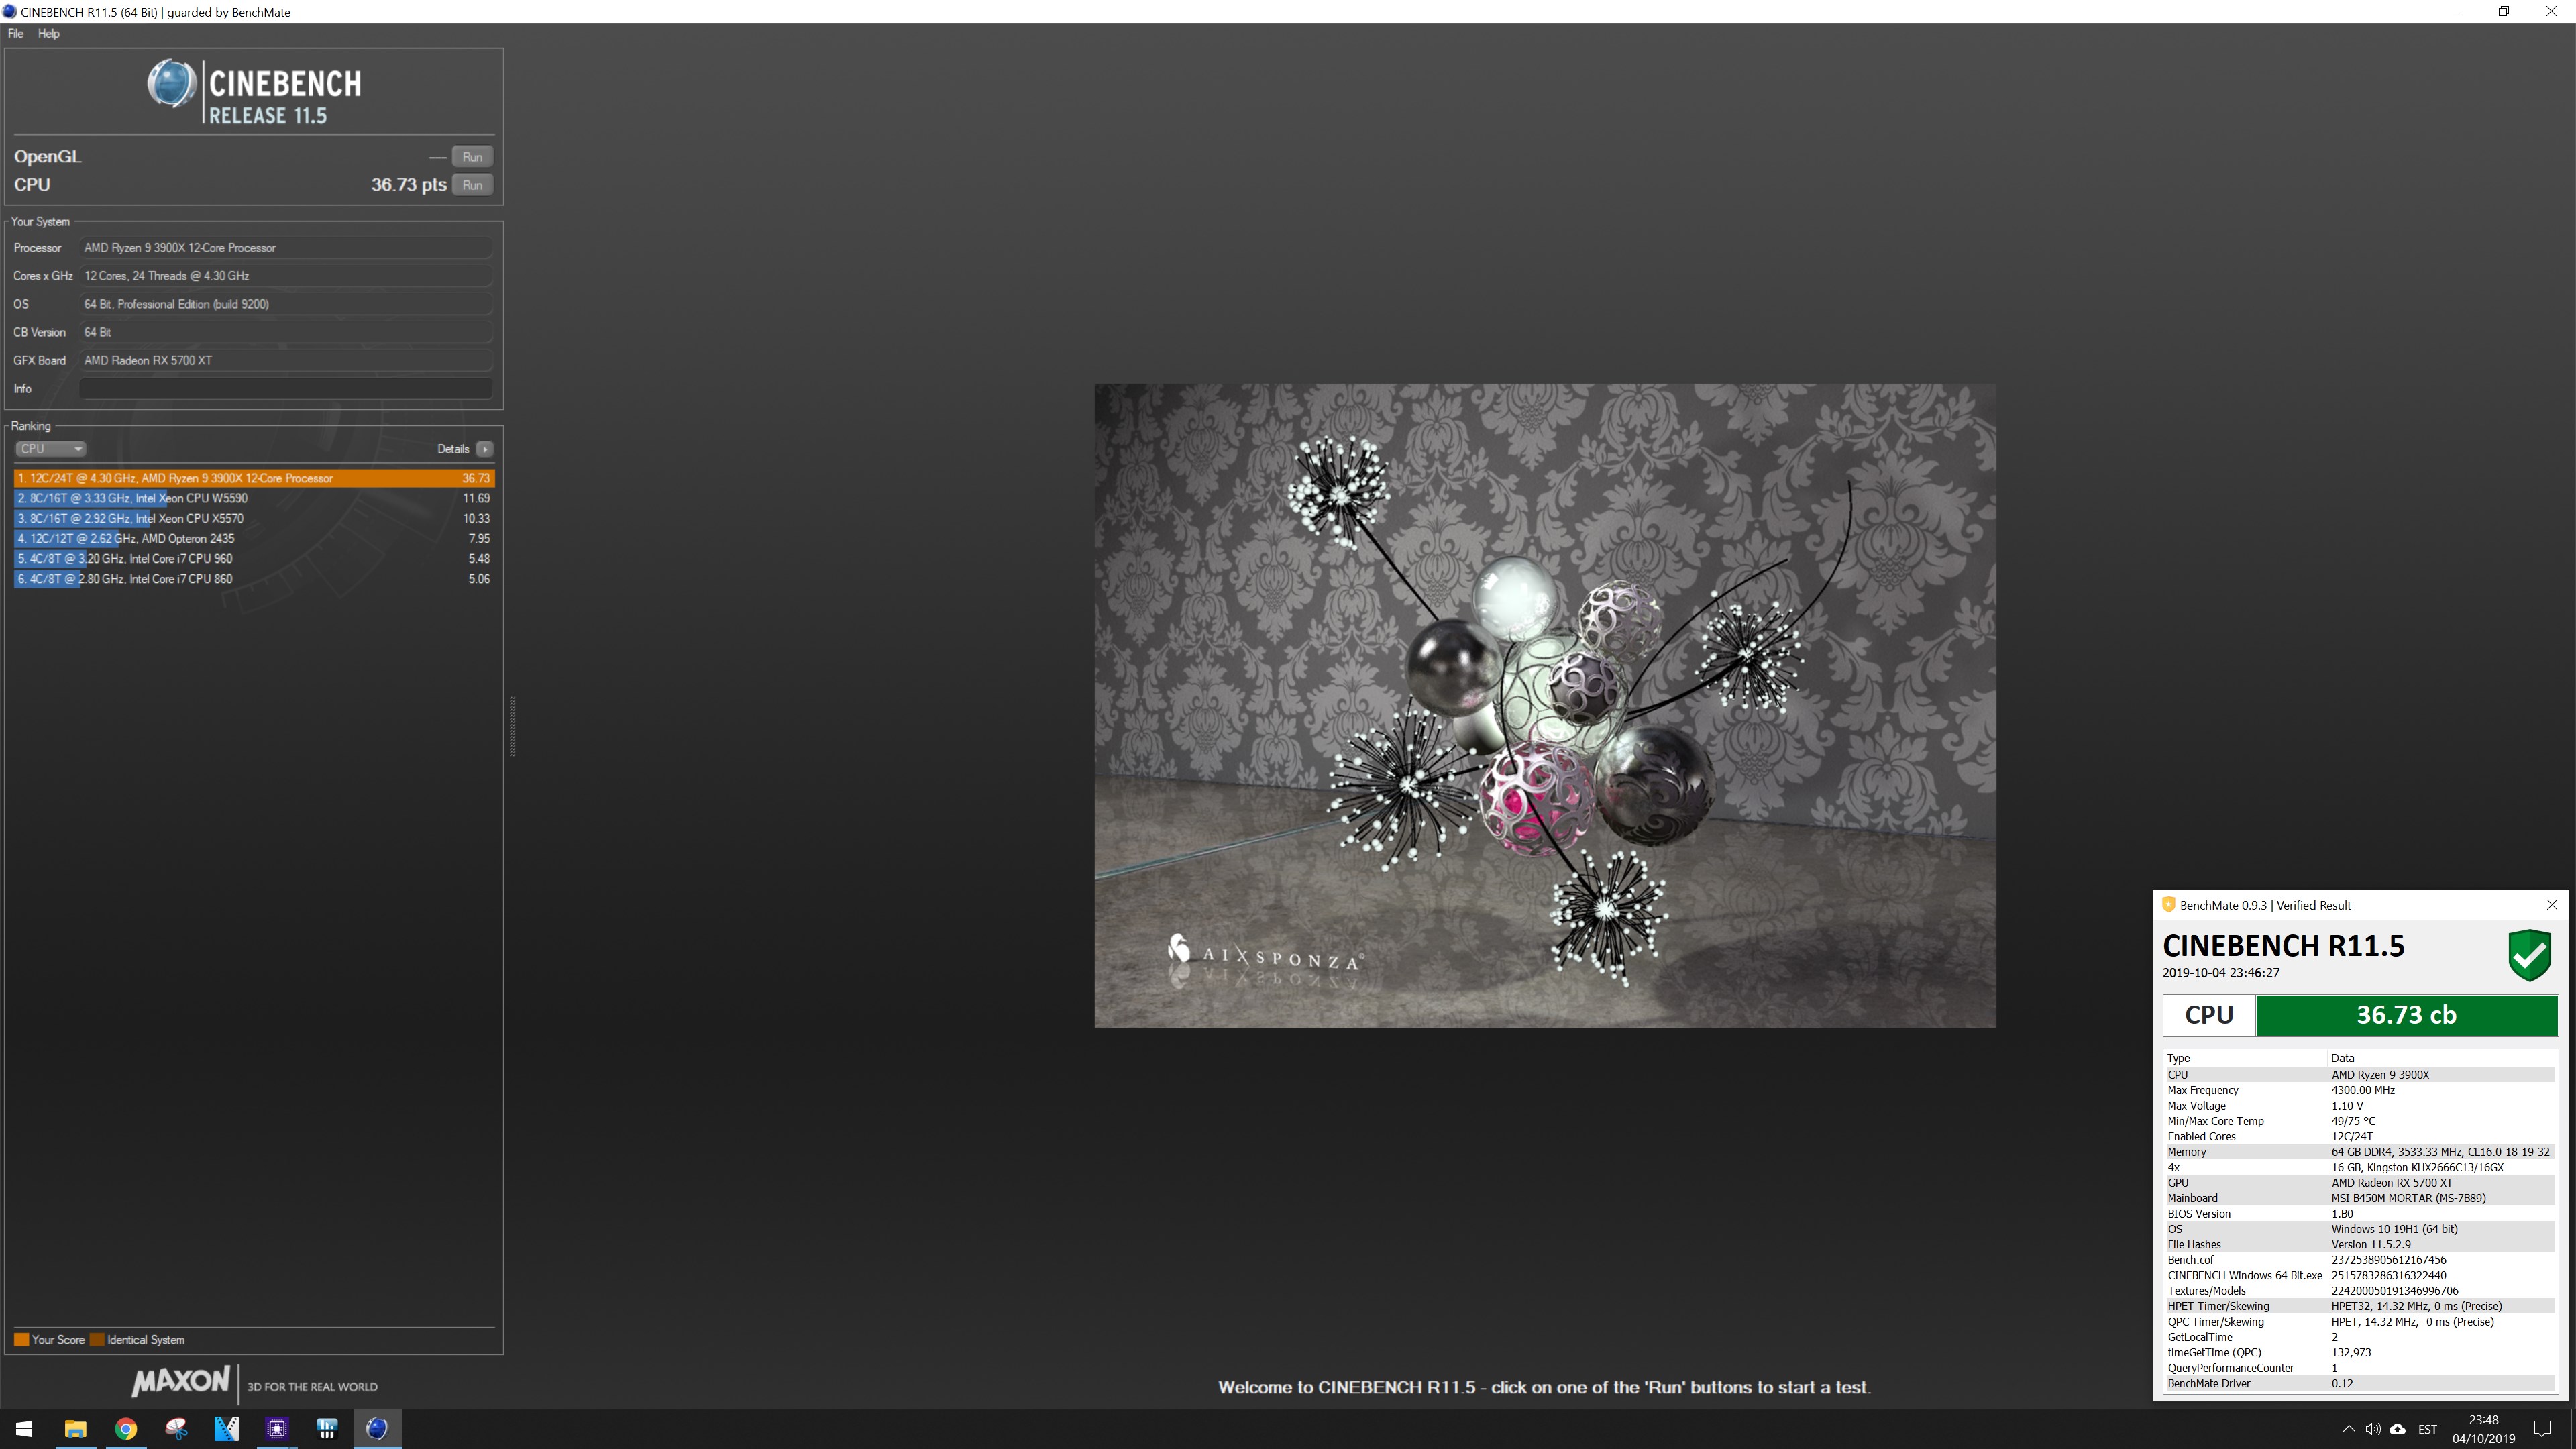The image size is (2576, 1449).
Task: Open the taskbar clock and date
Action: [x=2483, y=1429]
